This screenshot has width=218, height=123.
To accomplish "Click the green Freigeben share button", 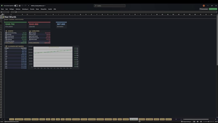I will click(x=213, y=9).
